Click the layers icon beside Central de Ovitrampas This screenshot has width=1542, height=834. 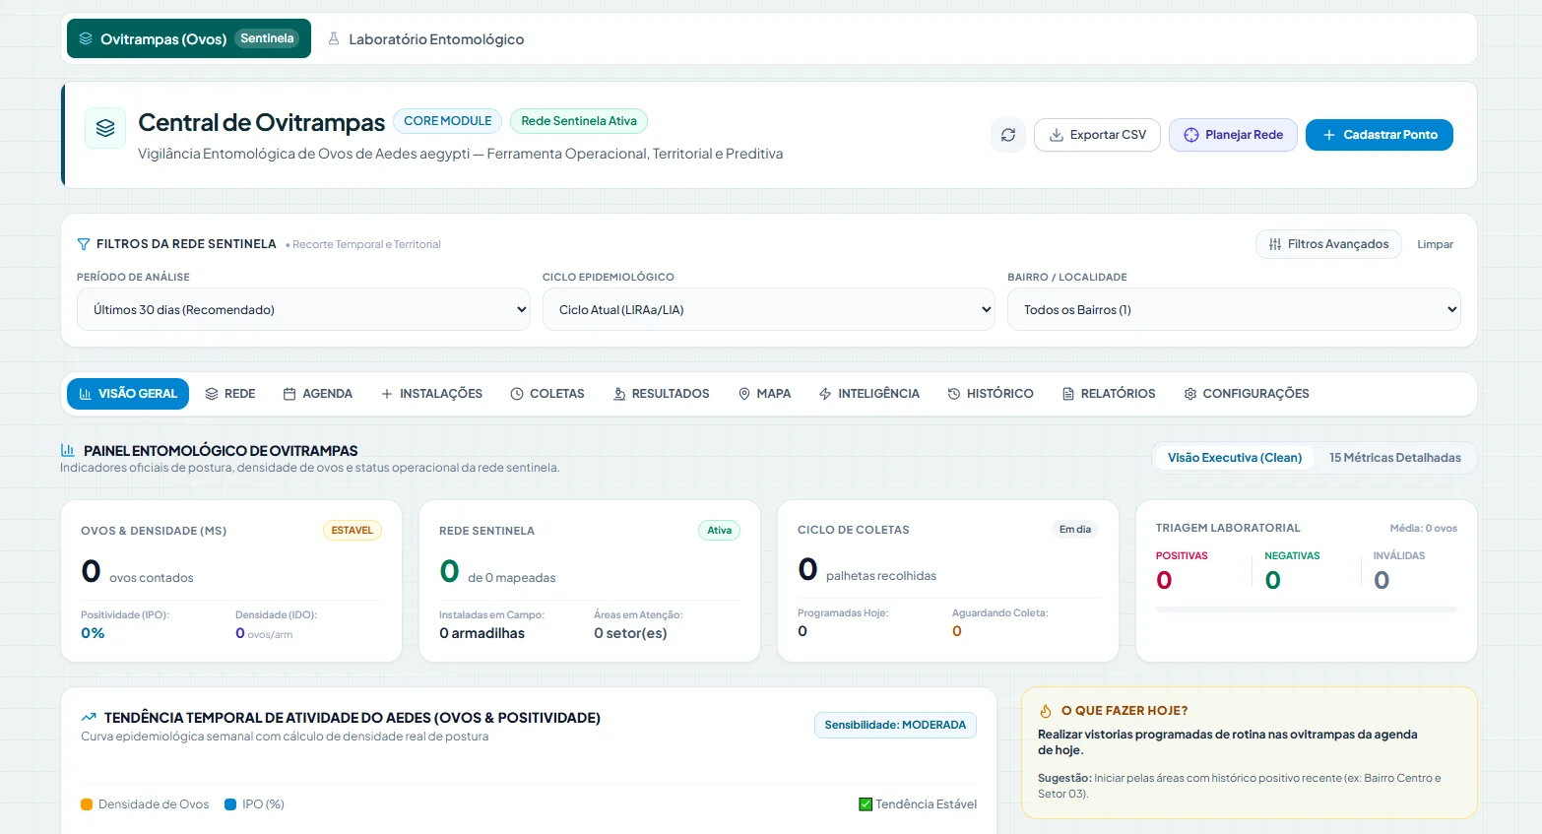[105, 128]
